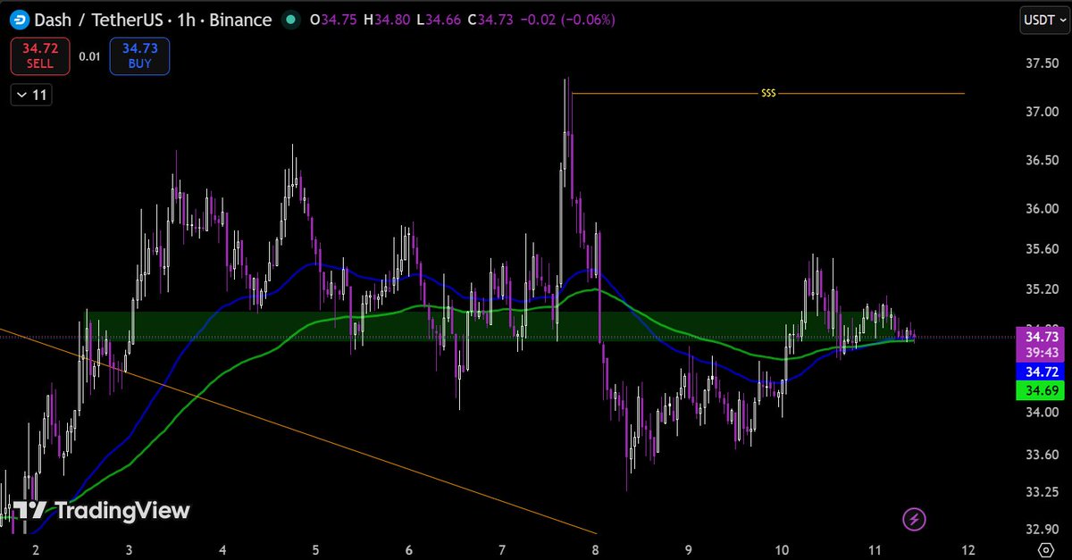Open the Dash / TetherUS symbol title
The width and height of the screenshot is (1072, 560).
click(x=152, y=19)
